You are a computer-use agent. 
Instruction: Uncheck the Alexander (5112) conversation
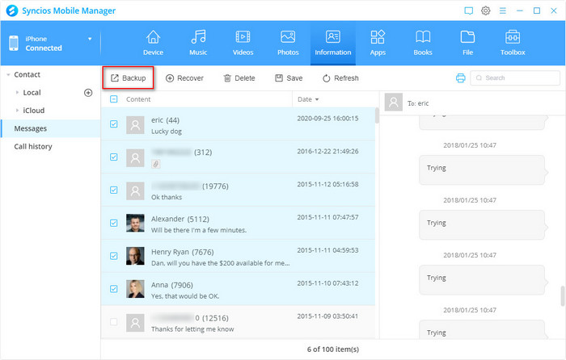click(114, 223)
